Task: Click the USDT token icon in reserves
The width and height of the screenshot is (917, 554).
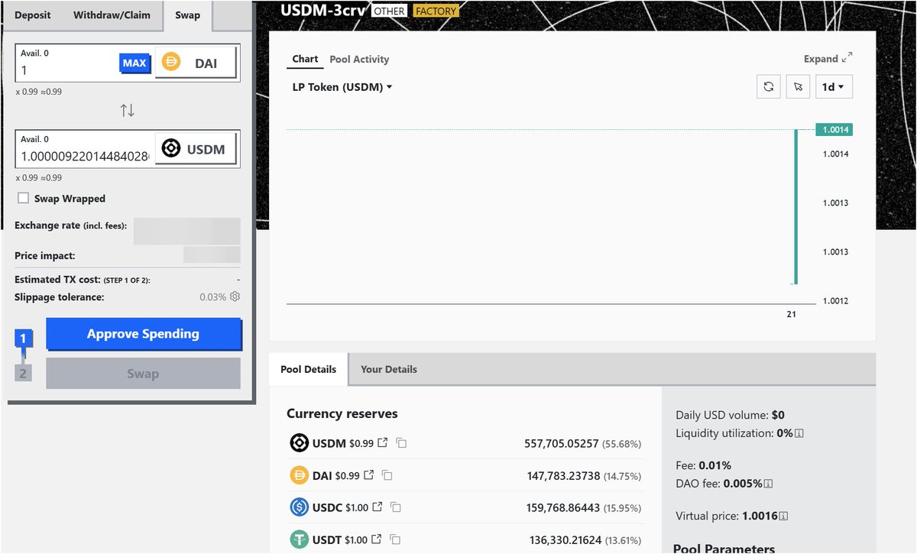Action: (299, 539)
